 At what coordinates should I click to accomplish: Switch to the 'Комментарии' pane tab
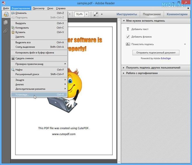pos(177,14)
